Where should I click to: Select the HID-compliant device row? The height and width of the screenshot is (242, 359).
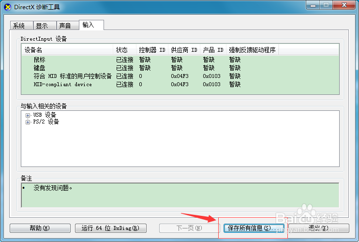[x=180, y=85]
